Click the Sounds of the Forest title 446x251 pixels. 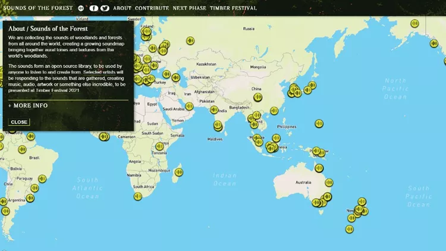[38, 8]
